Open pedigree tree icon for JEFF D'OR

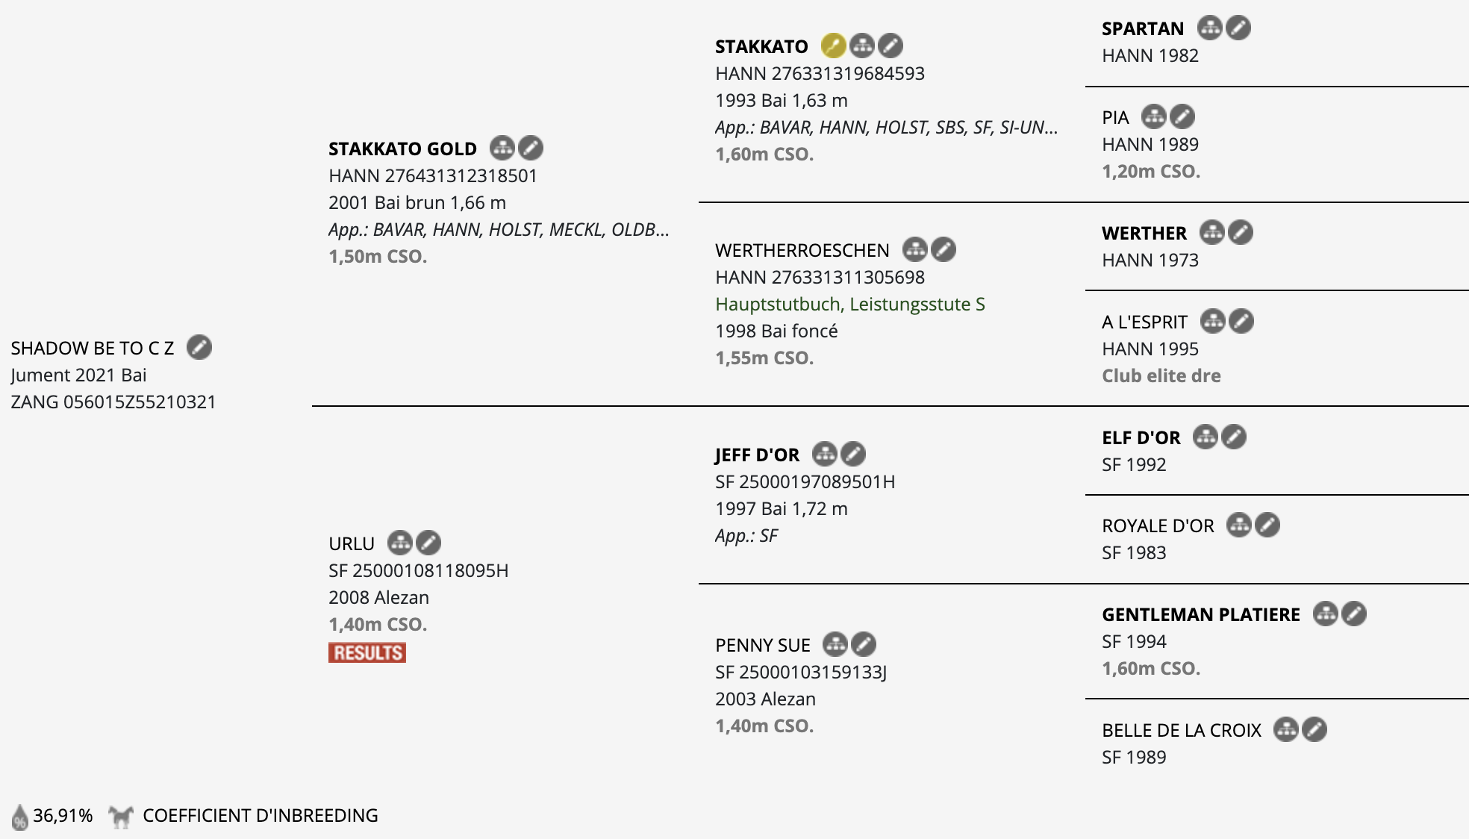[x=825, y=454]
